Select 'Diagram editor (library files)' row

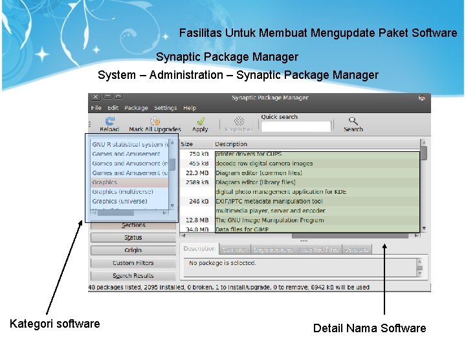coord(300,182)
